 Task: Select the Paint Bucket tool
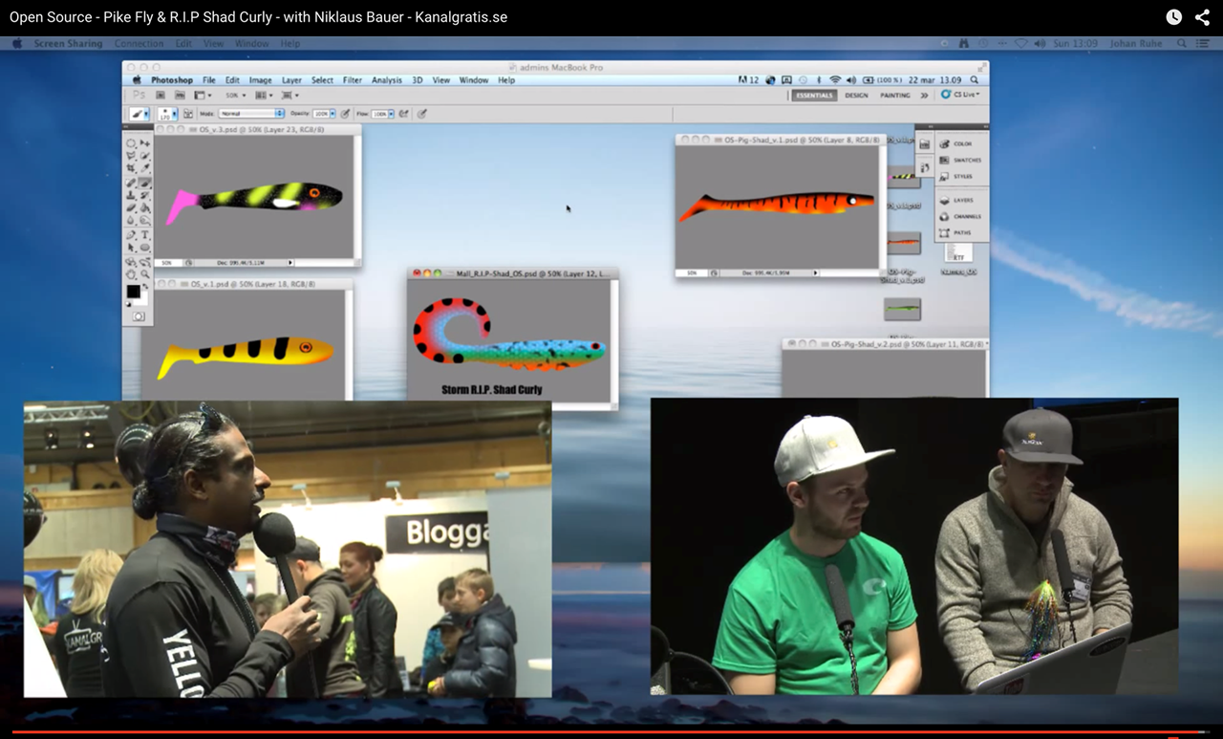(x=145, y=206)
